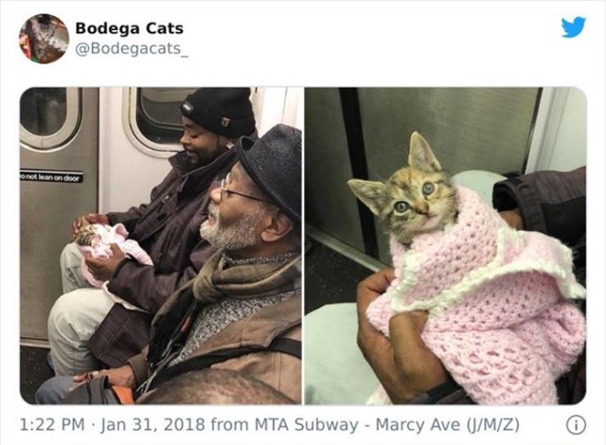Viewport: 606px width, 445px height.
Task: Click the blue Twitter bird logo
Action: click(574, 27)
